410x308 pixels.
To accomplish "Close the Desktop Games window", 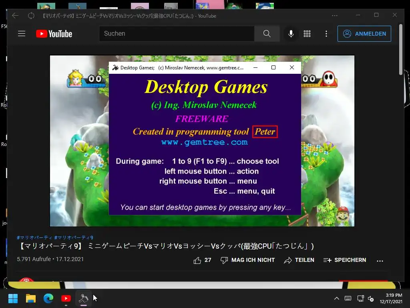I will [292, 67].
